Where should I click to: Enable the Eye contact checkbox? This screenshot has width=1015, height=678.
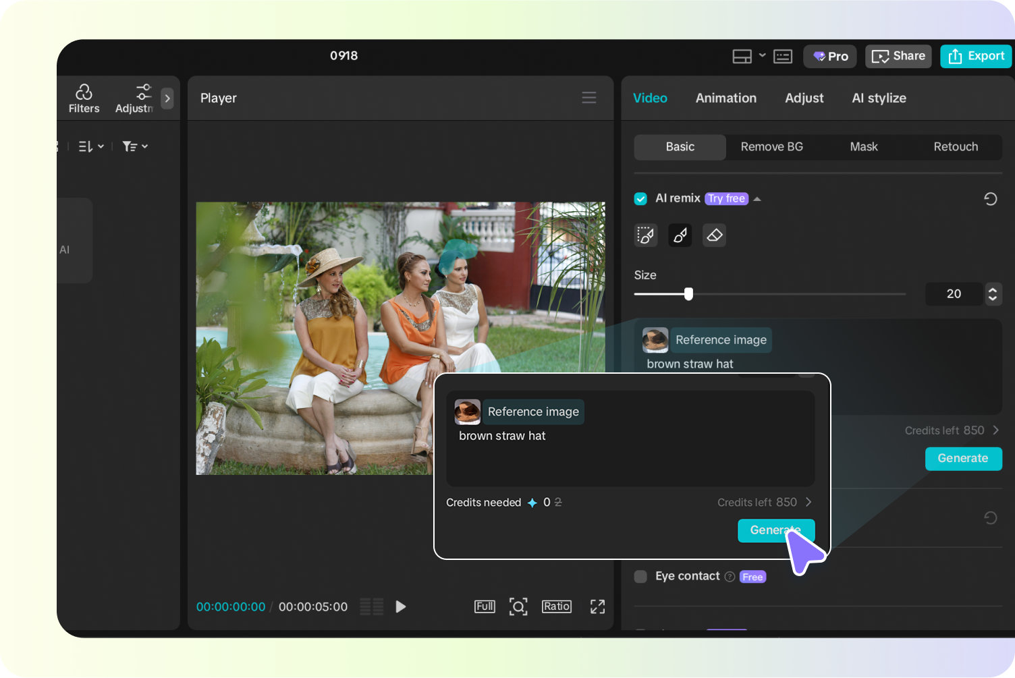pos(640,577)
